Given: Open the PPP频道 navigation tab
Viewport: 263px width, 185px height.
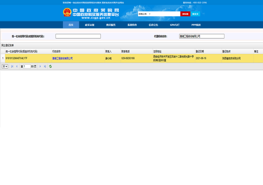Looking at the screenshot, I should coord(196,25).
